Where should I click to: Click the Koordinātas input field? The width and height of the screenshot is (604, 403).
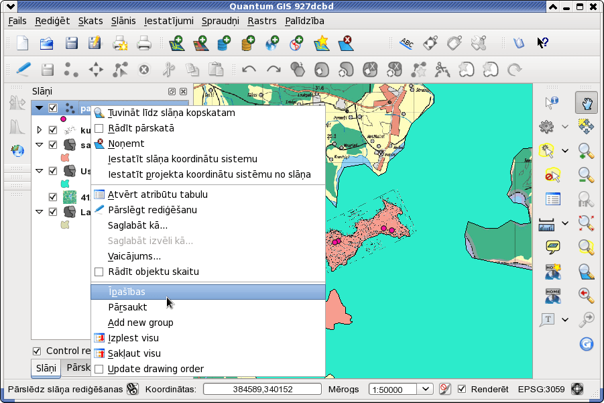(x=262, y=389)
